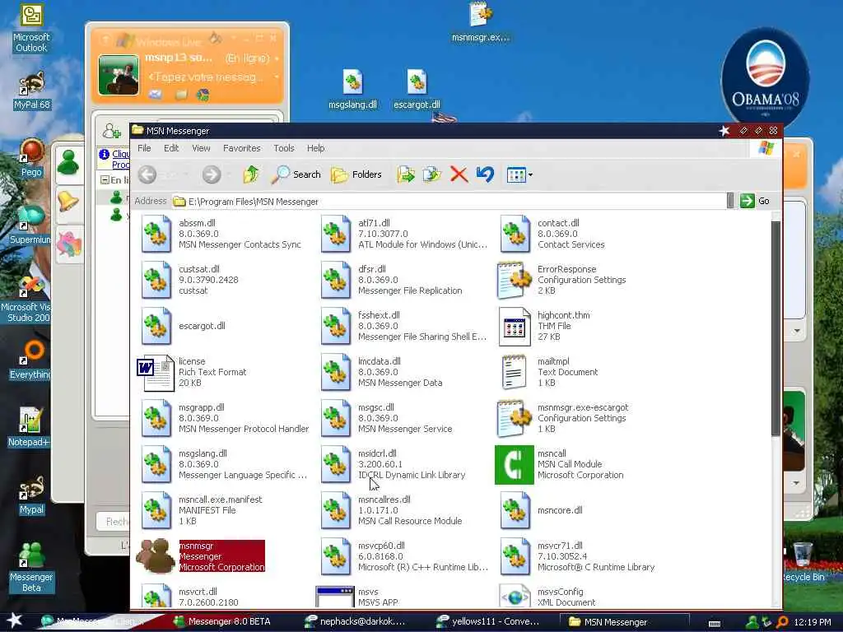Image resolution: width=843 pixels, height=632 pixels.
Task: Open the Search pane
Action: click(x=296, y=174)
